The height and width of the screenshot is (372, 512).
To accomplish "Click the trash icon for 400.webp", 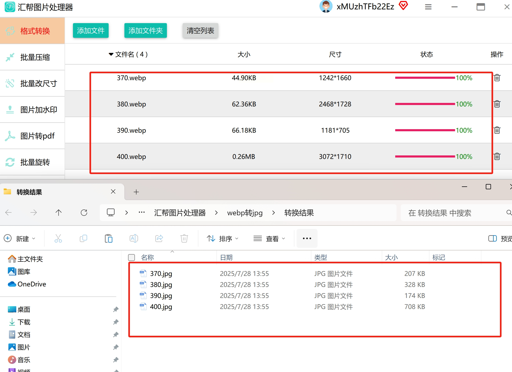I will coord(497,156).
